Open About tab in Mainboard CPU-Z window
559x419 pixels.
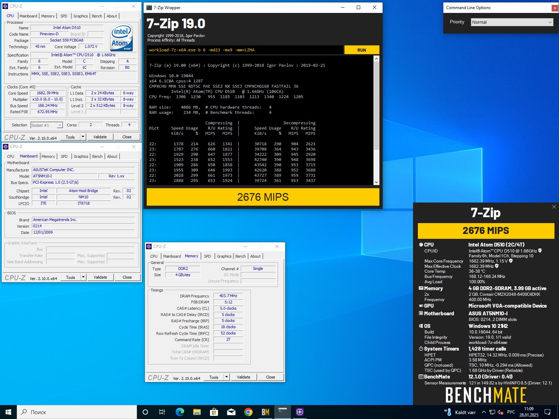[x=112, y=156]
